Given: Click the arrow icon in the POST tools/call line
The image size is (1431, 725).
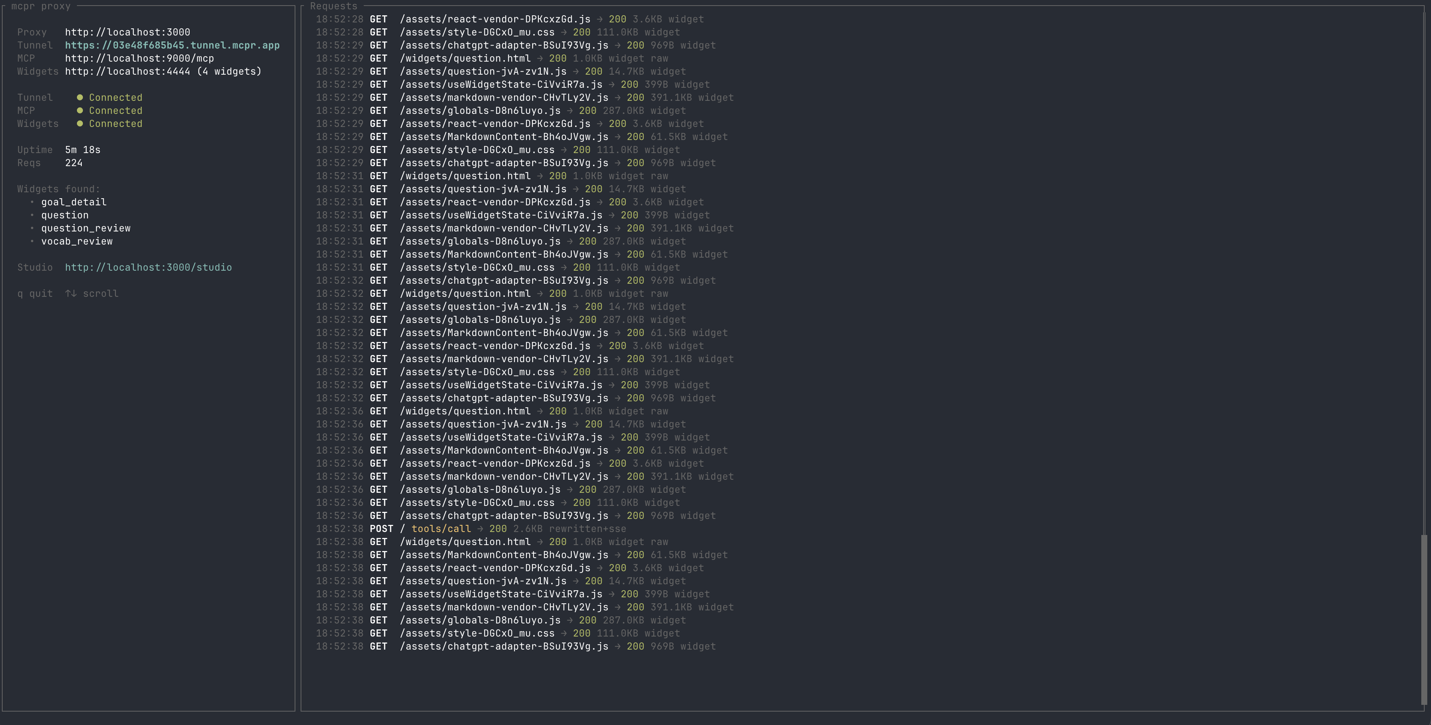Looking at the screenshot, I should pos(480,528).
